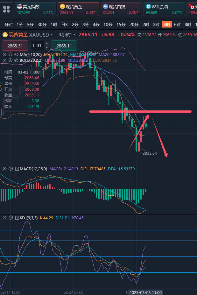197x295 pixels.
Task: Click the DIF:-17.70485 value
Action: [93, 169]
